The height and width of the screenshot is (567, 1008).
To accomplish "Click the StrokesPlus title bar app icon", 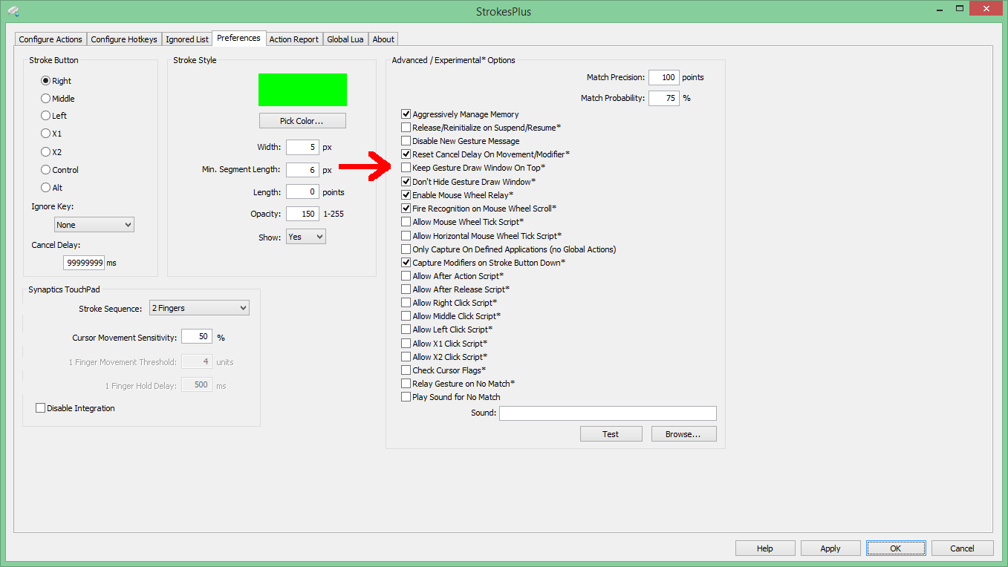I will pos(13,11).
